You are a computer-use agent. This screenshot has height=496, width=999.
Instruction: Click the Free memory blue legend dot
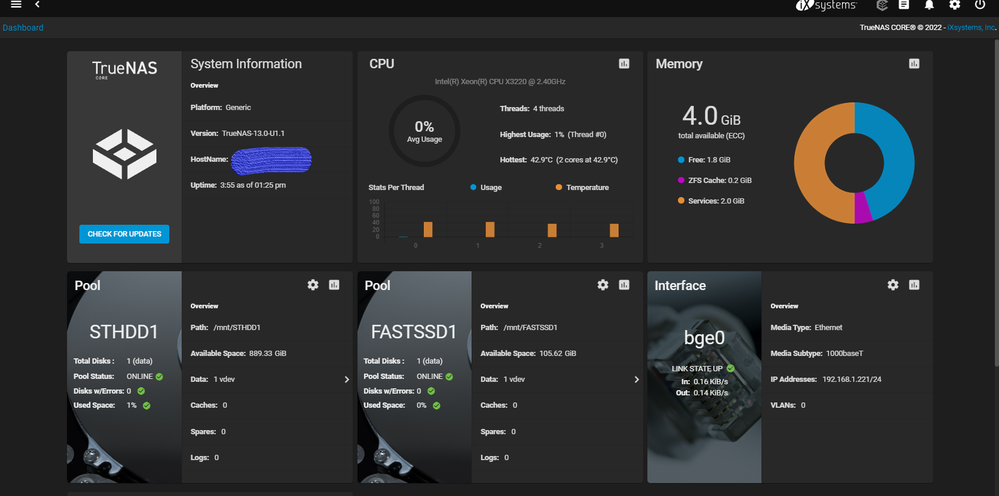(x=681, y=159)
